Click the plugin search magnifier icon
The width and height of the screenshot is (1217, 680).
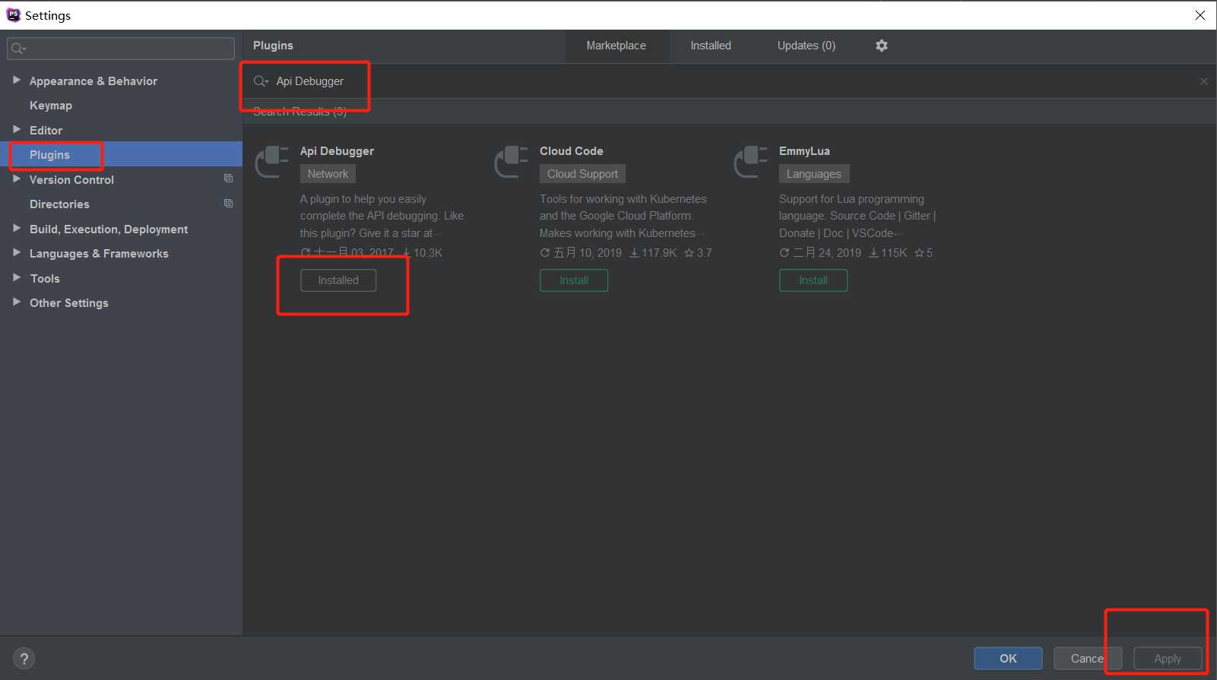(x=261, y=81)
